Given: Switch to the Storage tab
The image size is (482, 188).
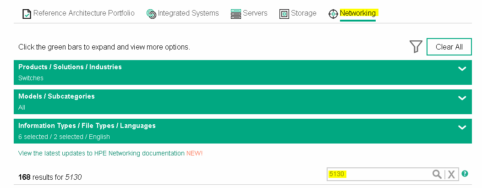Looking at the screenshot, I should [x=303, y=13].
